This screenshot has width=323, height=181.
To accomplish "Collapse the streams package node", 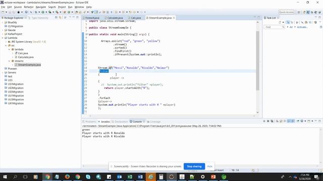I will (x=9, y=61).
